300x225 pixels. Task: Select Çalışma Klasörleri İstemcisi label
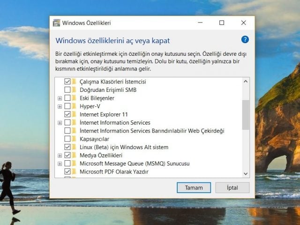pos(112,82)
